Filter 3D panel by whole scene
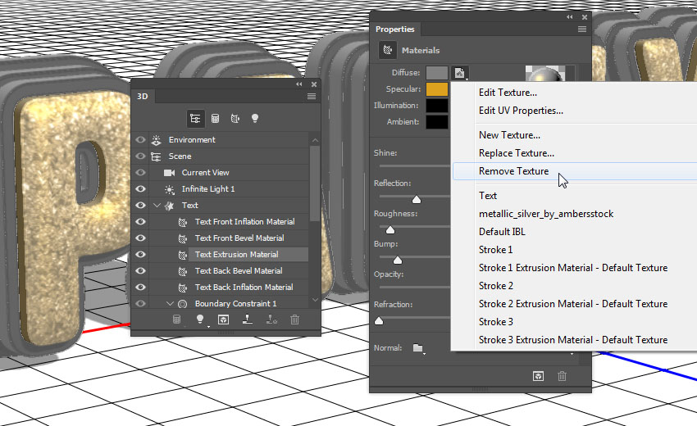The image size is (697, 426). click(195, 118)
